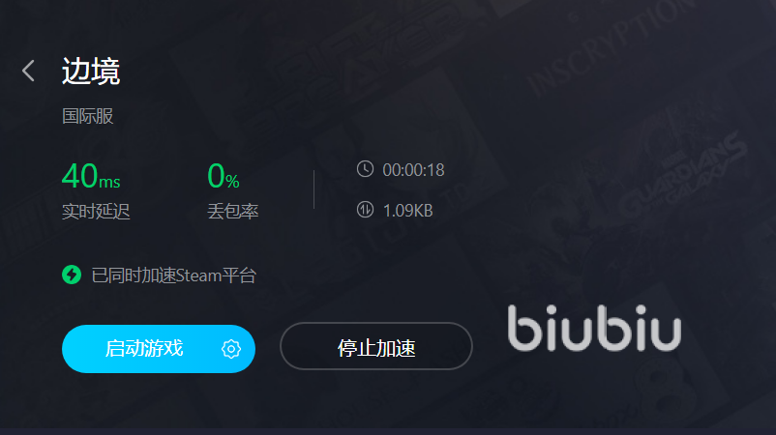Screen dimensions: 776x435
Task: Go back using the left arrow
Action: pos(29,71)
